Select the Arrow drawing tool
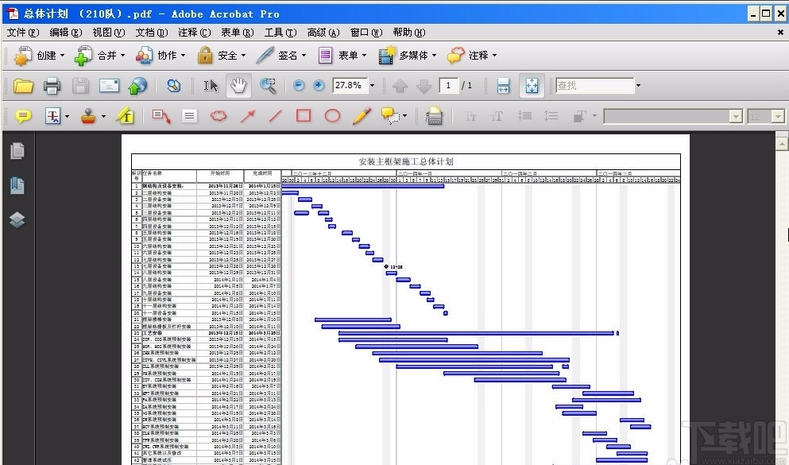Image resolution: width=789 pixels, height=465 pixels. coord(247,115)
